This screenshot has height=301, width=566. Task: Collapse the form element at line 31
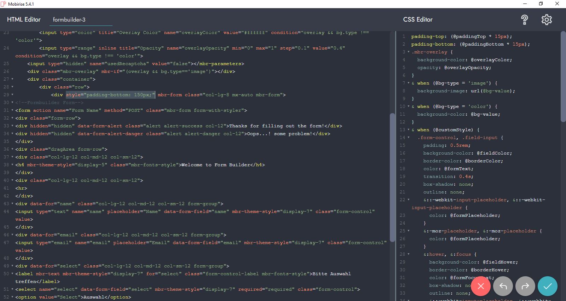click(x=12, y=110)
